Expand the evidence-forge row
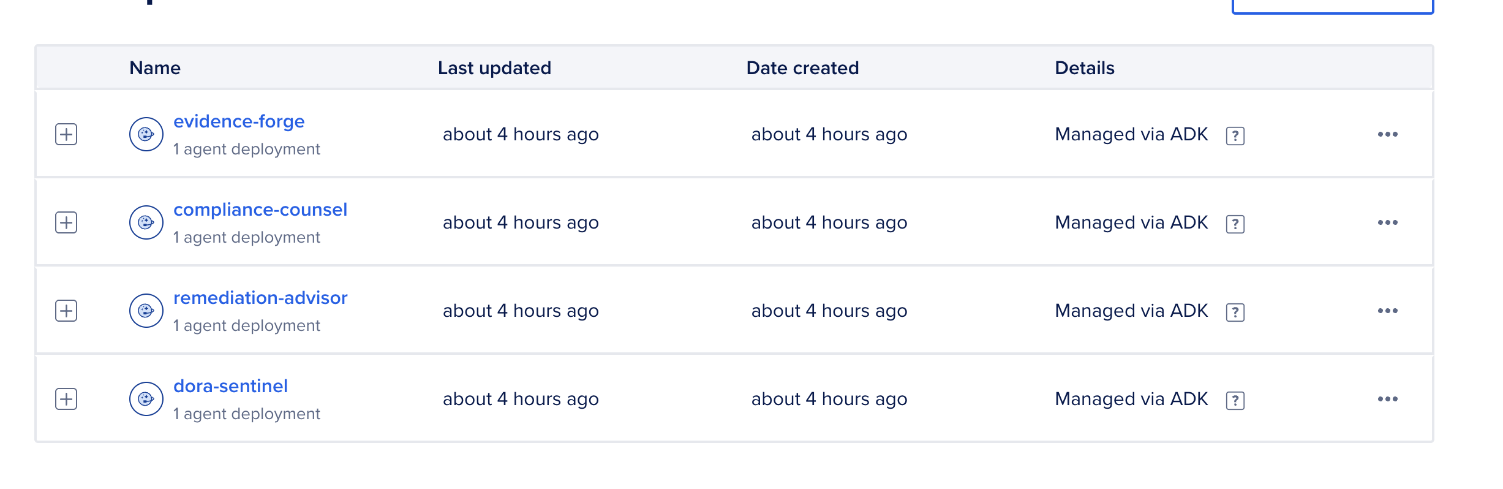1503x489 pixels. pyautogui.click(x=66, y=134)
